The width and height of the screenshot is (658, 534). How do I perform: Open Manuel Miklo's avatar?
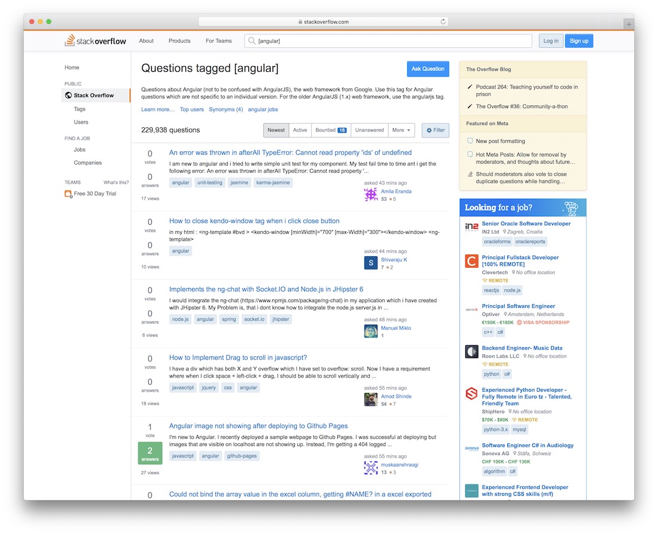tap(370, 332)
